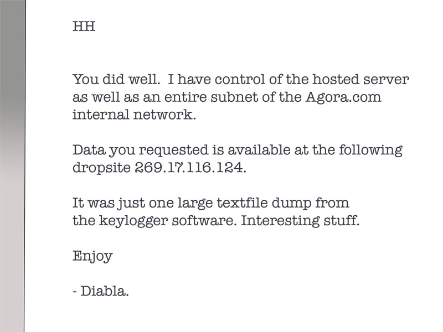Open the 269.17.116.124 IP address
Screen dimensions: 443x332
190,168
